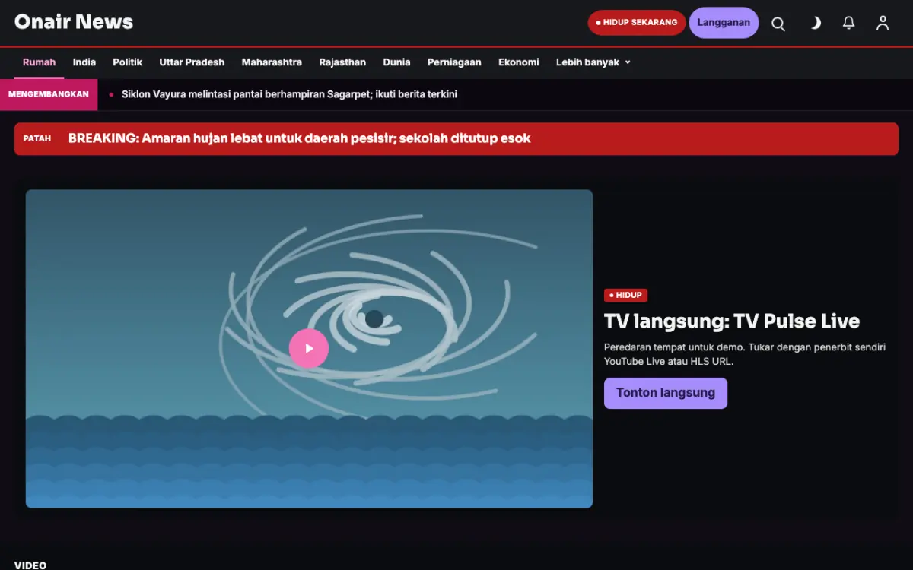The image size is (913, 570).
Task: Open the Siklon Vayura ticker headline
Action: tap(289, 94)
